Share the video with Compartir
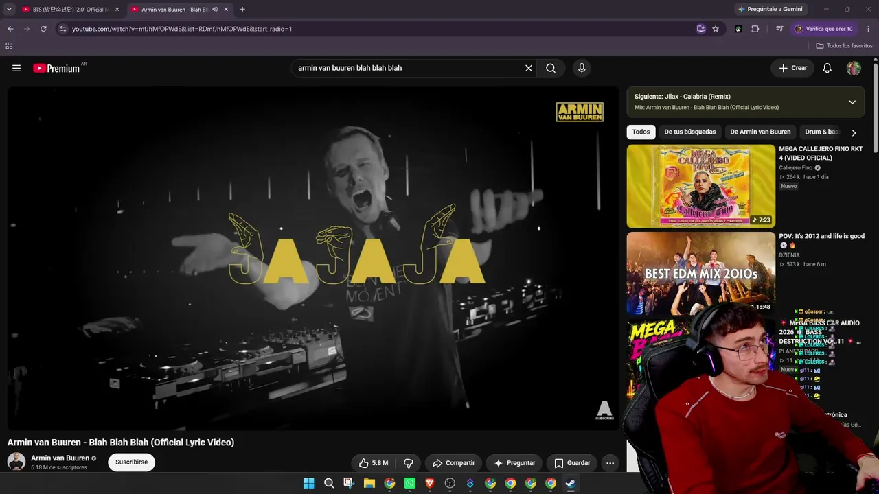 pos(453,463)
